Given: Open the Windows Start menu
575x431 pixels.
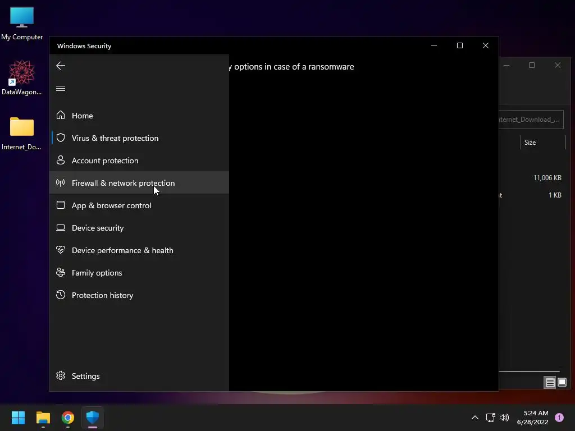Looking at the screenshot, I should point(19,418).
